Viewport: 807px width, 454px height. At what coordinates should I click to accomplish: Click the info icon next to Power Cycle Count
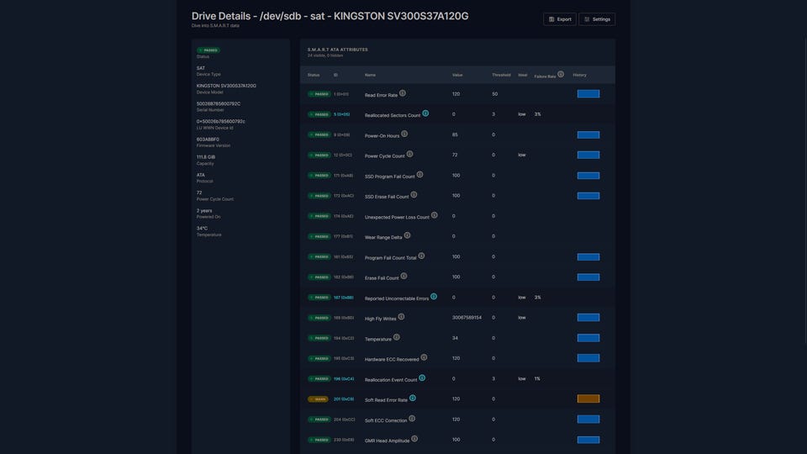click(x=410, y=155)
